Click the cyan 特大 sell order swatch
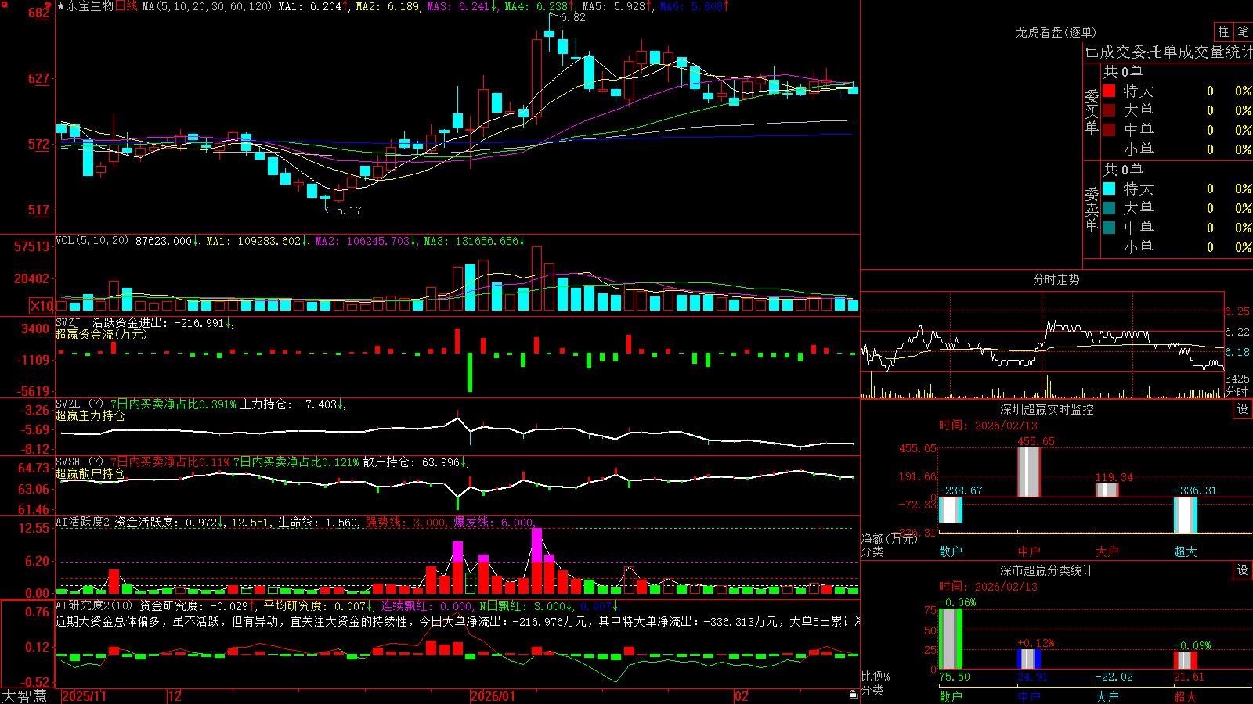 click(x=1109, y=189)
